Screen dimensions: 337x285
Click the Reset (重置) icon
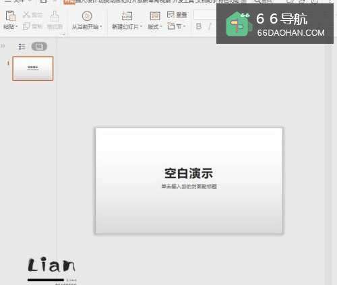click(x=171, y=15)
